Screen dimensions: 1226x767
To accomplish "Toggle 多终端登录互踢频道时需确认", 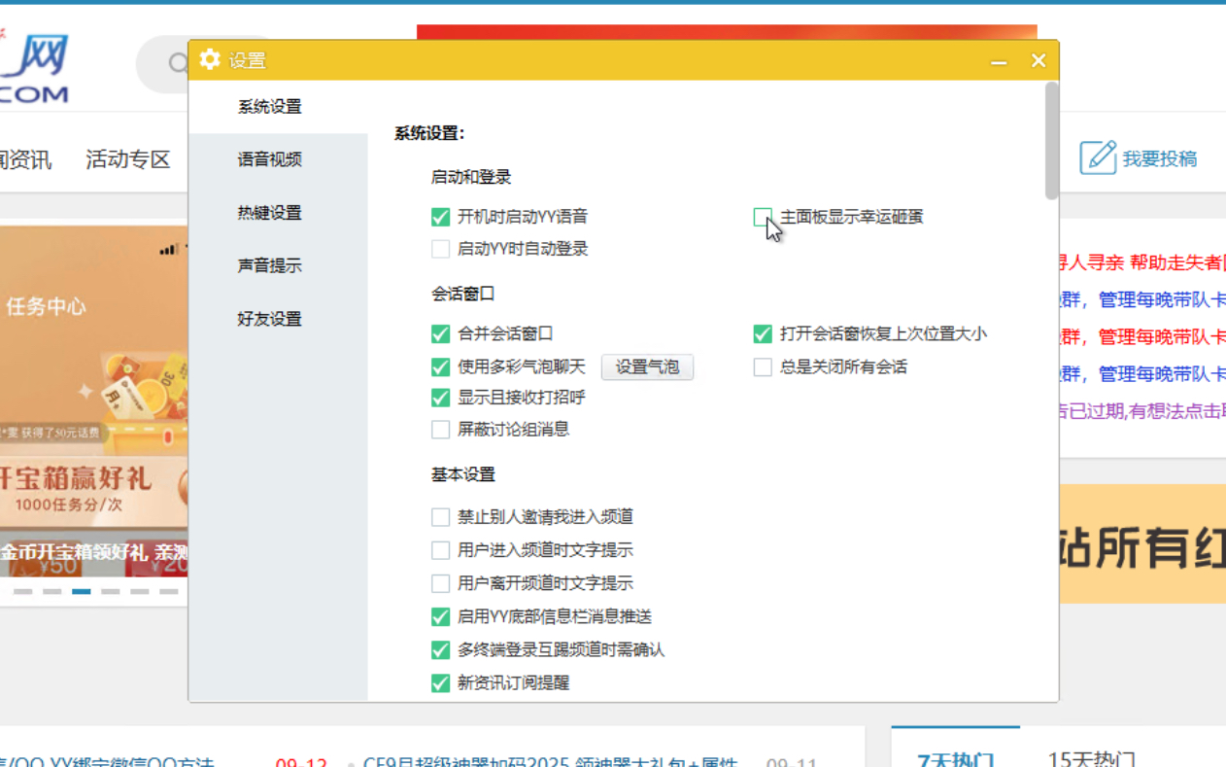I will click(441, 649).
